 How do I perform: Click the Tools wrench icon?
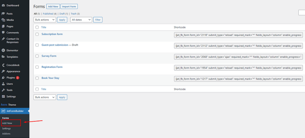pos(3,90)
